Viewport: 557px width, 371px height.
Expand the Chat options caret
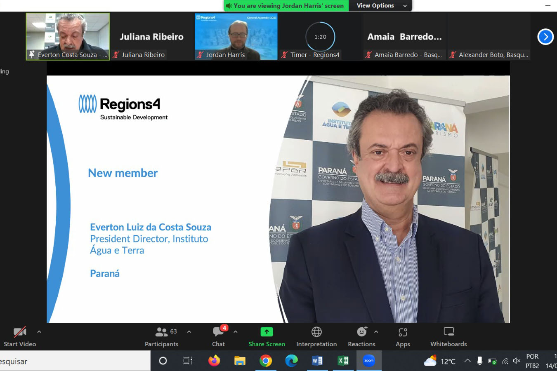pyautogui.click(x=235, y=331)
